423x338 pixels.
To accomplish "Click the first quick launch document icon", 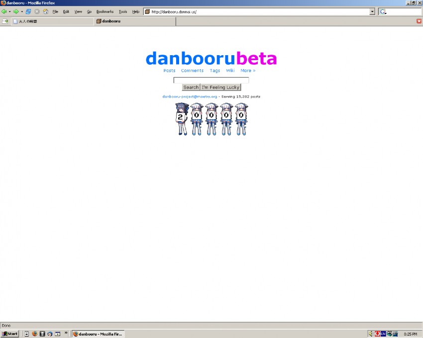I will tap(27, 334).
